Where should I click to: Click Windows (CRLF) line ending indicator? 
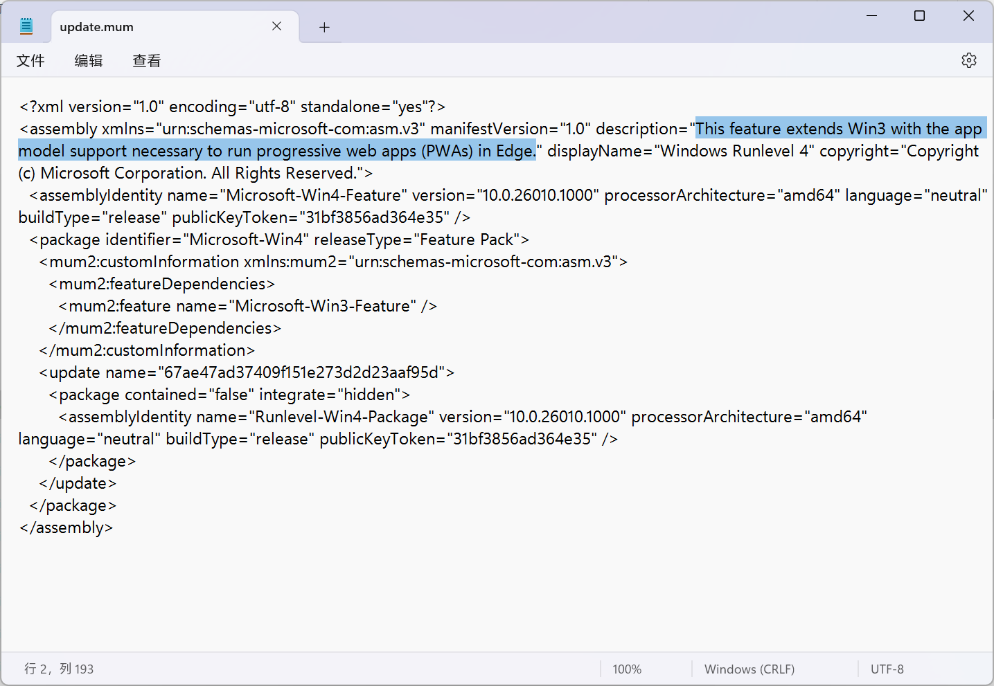tap(749, 669)
